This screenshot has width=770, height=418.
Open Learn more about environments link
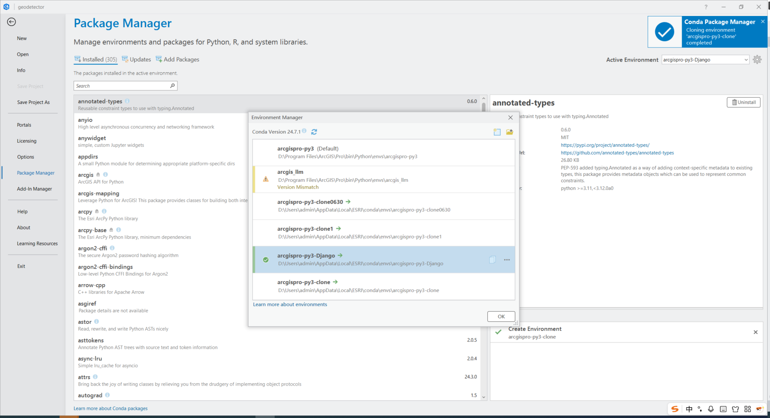point(290,305)
